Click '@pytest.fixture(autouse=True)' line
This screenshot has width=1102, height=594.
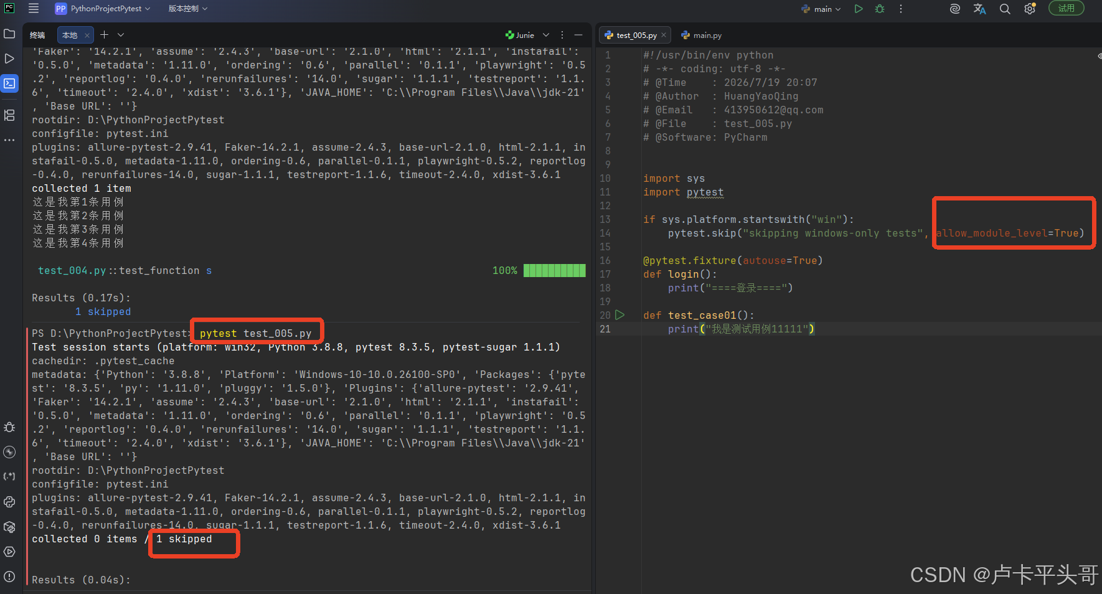[x=733, y=260]
